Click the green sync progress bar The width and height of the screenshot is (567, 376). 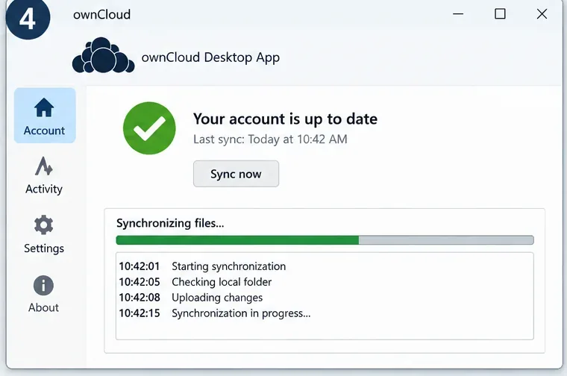coord(325,240)
